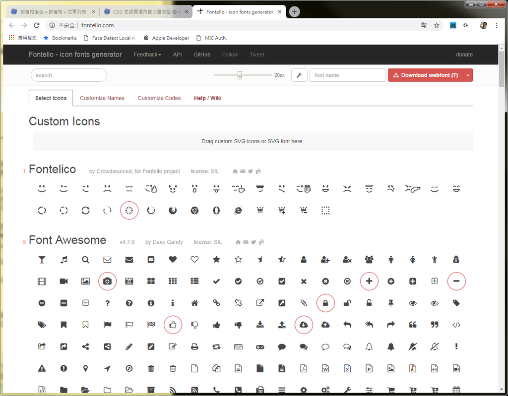The height and width of the screenshot is (396, 508).
Task: Select the music note icon
Action: pyautogui.click(x=64, y=260)
